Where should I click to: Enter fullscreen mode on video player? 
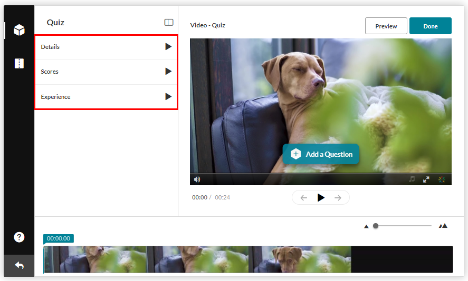point(426,179)
